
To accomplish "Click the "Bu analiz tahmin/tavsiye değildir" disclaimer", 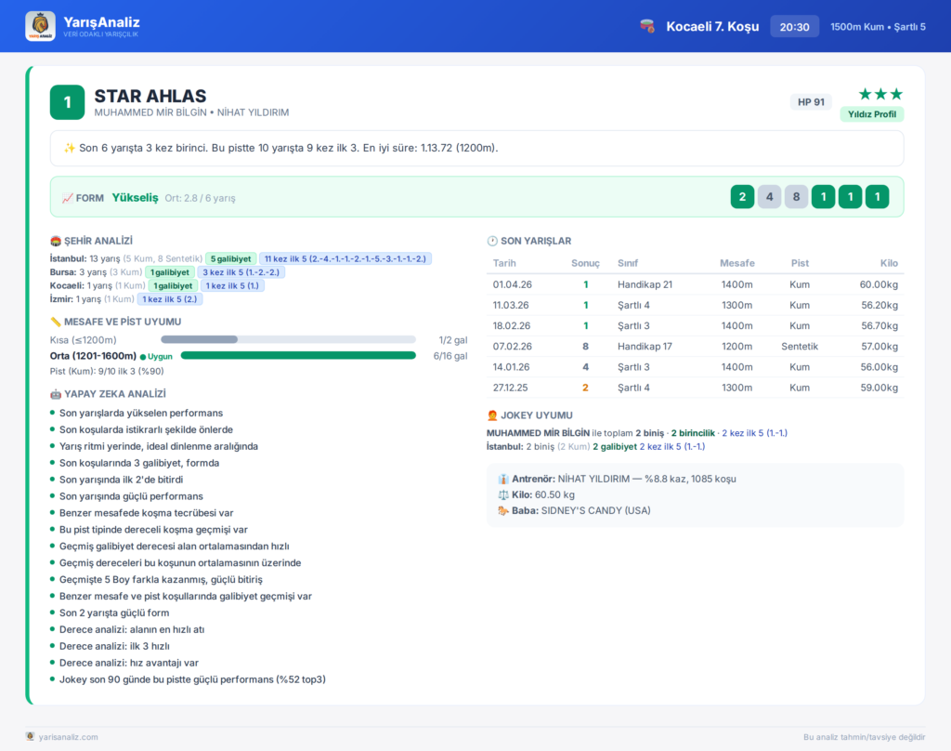I will [865, 737].
